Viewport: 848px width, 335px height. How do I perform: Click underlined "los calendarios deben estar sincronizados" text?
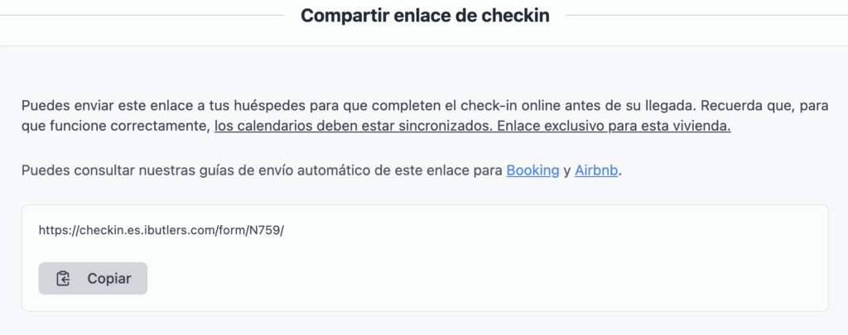(x=354, y=127)
